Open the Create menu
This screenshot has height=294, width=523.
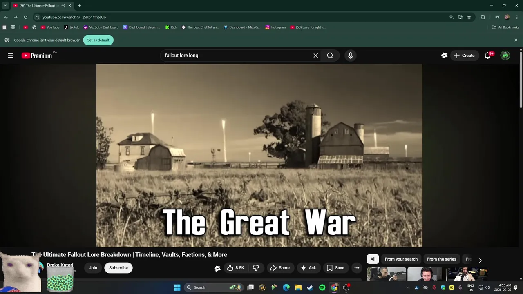click(464, 56)
